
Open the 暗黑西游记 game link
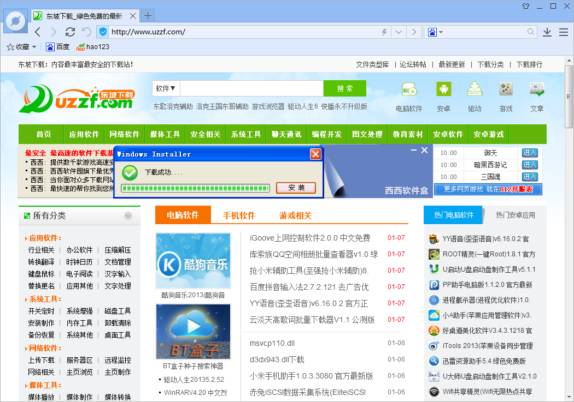490,165
